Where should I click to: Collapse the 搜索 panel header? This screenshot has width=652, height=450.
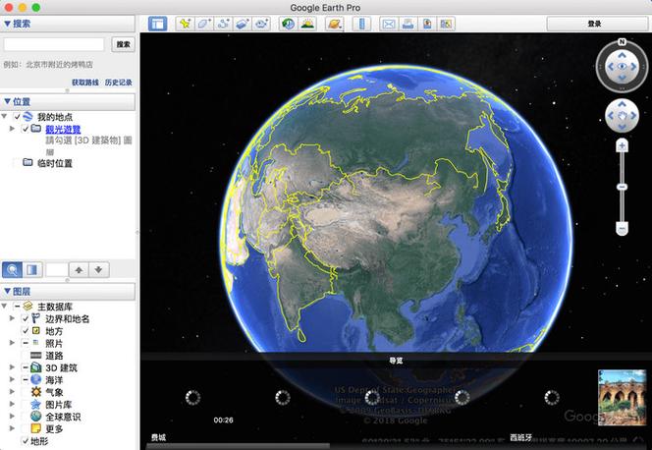coord(68,24)
